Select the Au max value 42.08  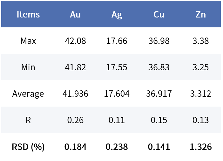[75, 41]
